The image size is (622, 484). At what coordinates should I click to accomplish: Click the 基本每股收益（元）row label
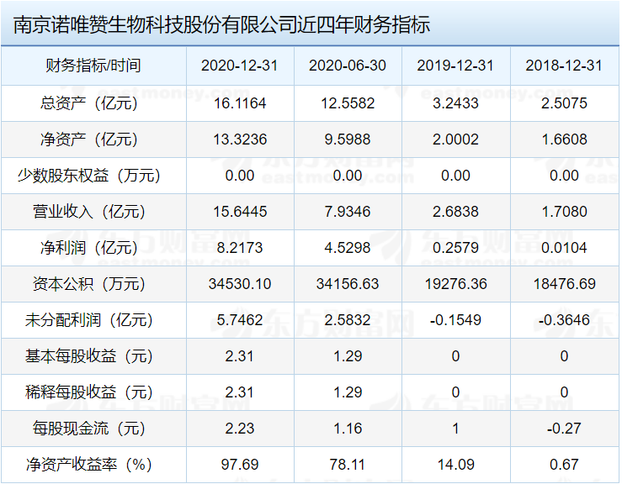(93, 356)
